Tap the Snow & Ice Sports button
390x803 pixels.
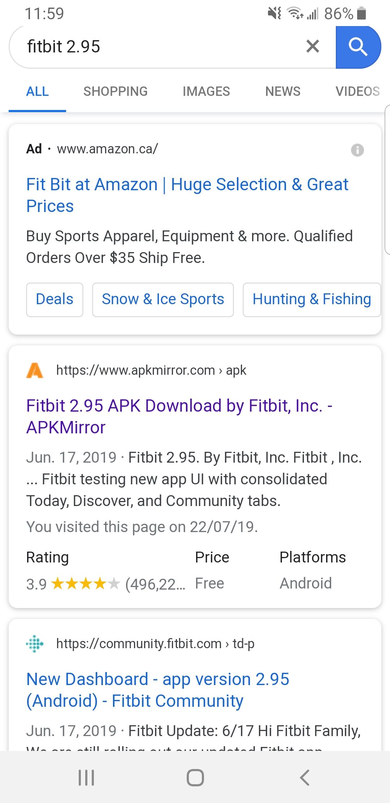point(163,299)
